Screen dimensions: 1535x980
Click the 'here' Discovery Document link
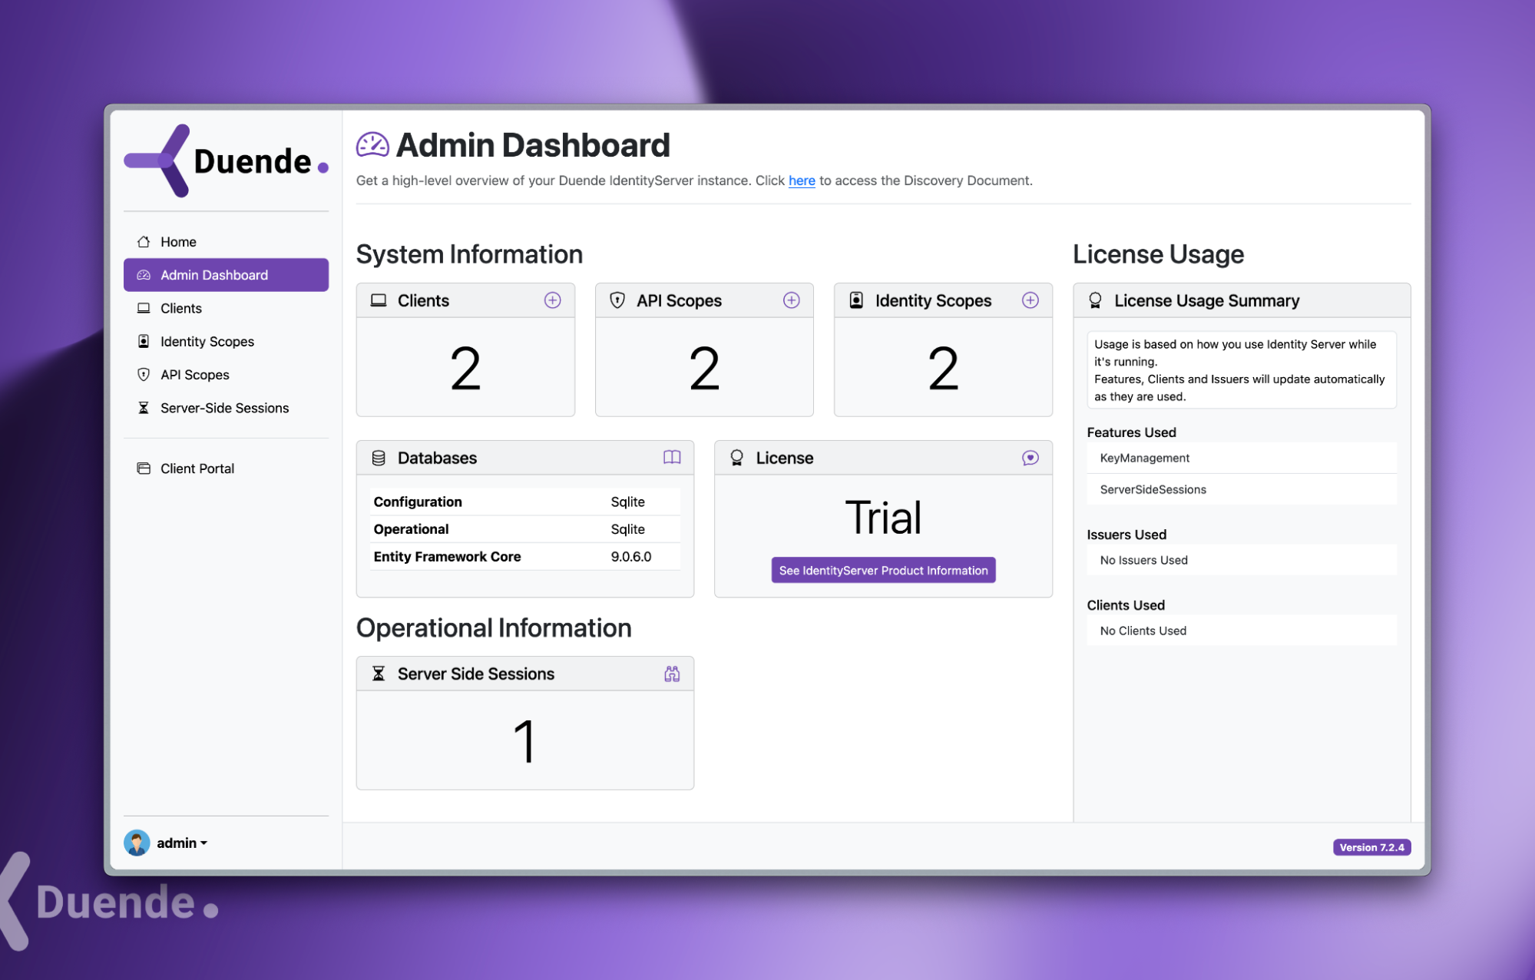pyautogui.click(x=802, y=180)
